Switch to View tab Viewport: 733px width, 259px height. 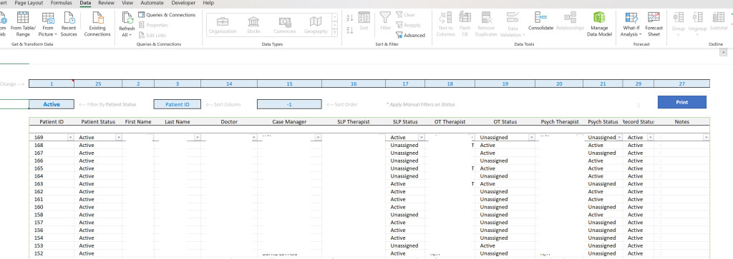(127, 3)
